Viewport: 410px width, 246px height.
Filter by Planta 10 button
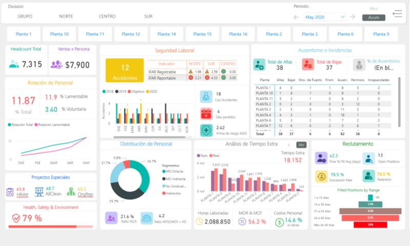click(x=59, y=34)
